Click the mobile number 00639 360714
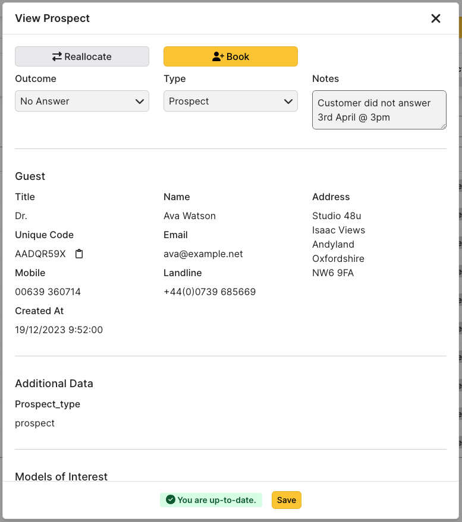The width and height of the screenshot is (462, 522). [x=48, y=292]
